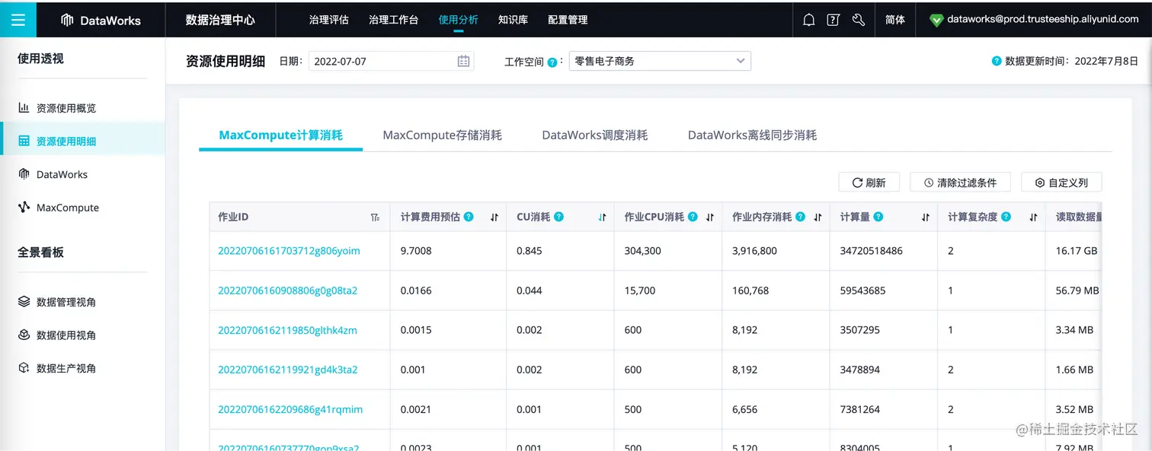This screenshot has width=1152, height=451.
Task: Click cell value 0.845
Action: [530, 251]
